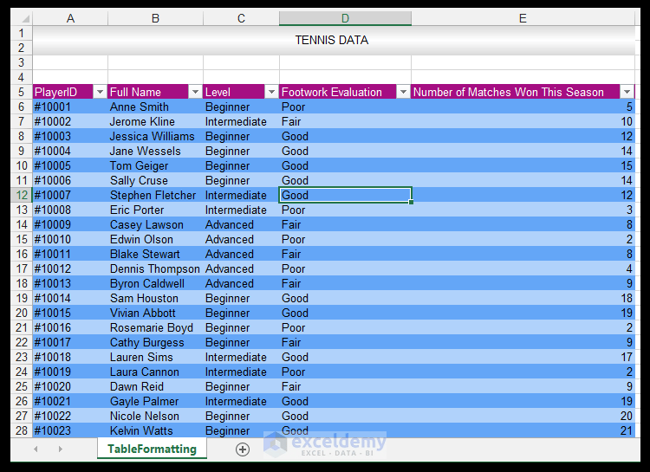Click Footwork cell for Anne Smith
650x472 pixels.
345,107
